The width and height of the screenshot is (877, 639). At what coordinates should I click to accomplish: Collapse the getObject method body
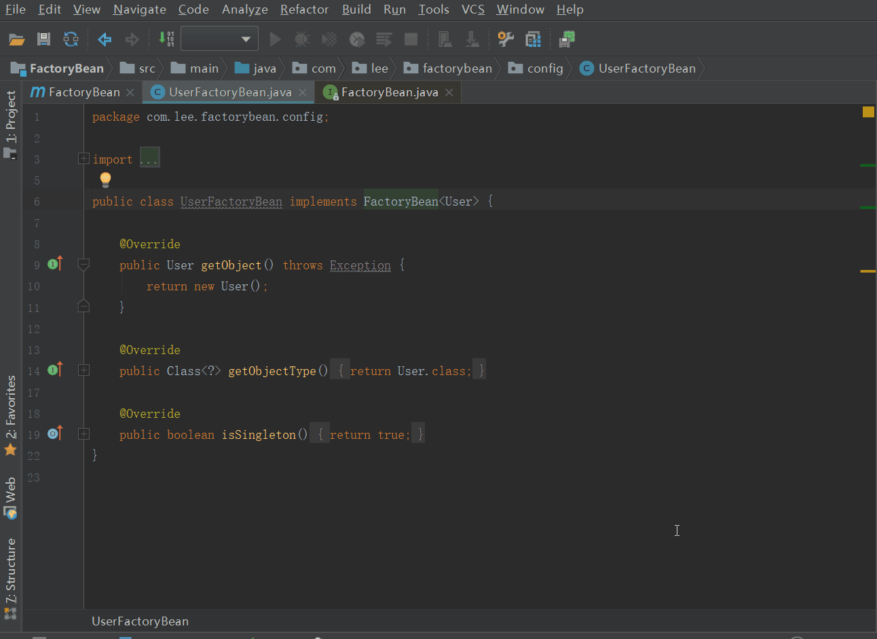coord(83,265)
